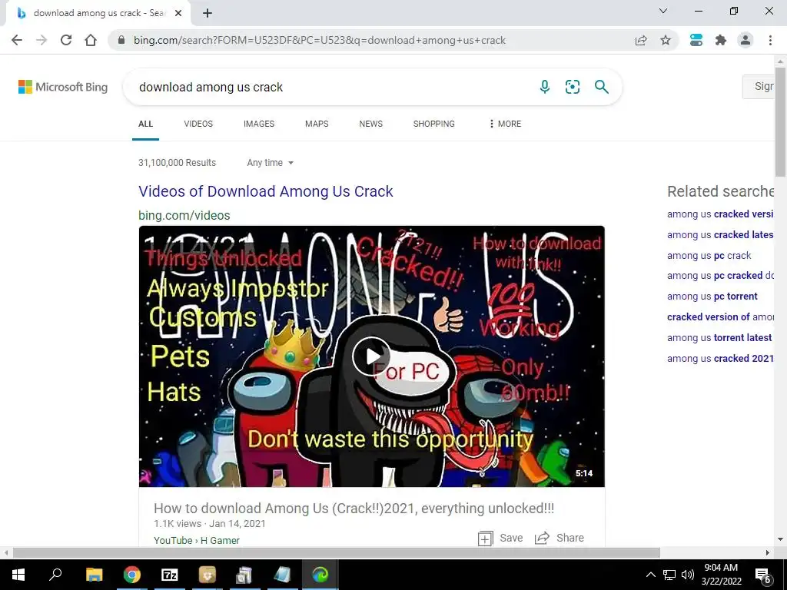Viewport: 787px width, 590px height.
Task: Play the Among Us video thumbnail
Action: point(371,356)
